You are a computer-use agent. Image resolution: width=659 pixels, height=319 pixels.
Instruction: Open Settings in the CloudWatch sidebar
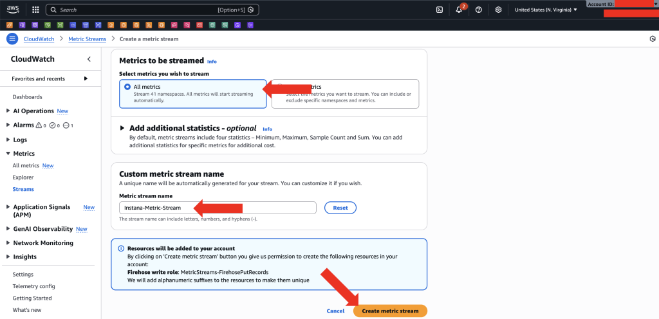(x=23, y=275)
